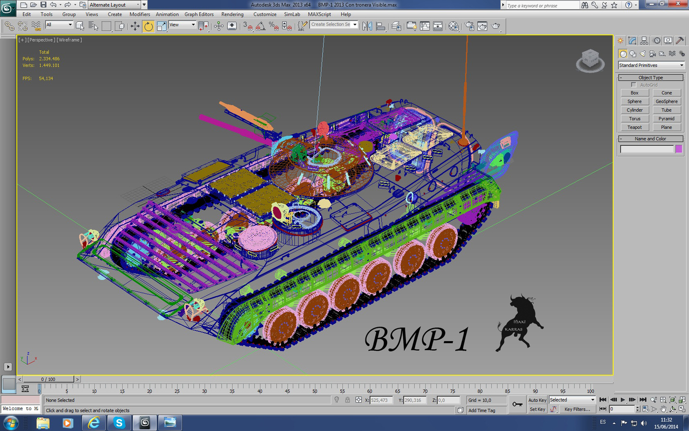This screenshot has width=689, height=431.
Task: Select the Cameras creation icon
Action: pyautogui.click(x=652, y=54)
